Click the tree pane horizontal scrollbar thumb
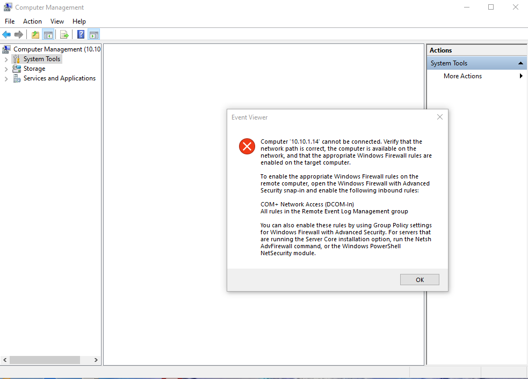The height and width of the screenshot is (379, 528). pyautogui.click(x=45, y=360)
